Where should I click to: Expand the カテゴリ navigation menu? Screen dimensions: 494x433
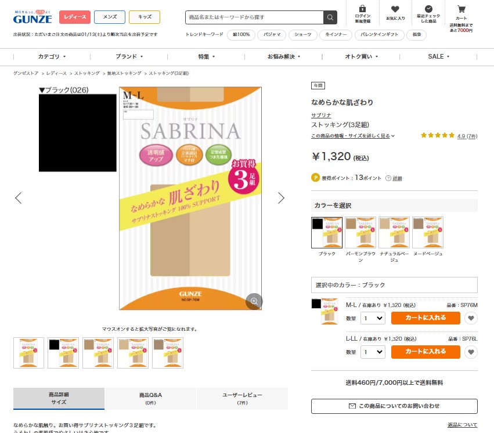pos(52,57)
